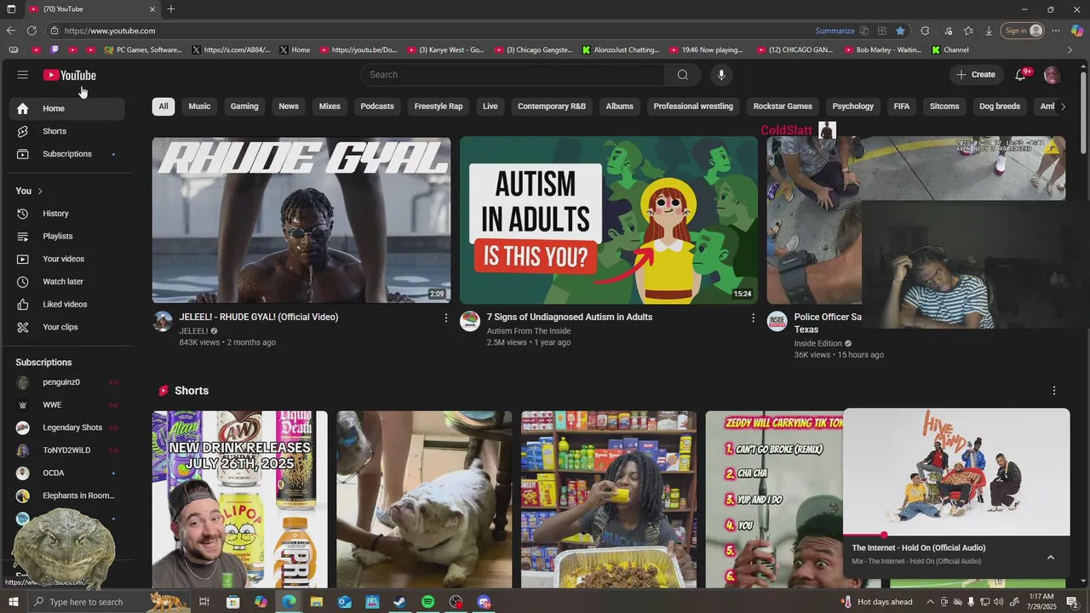This screenshot has height=613, width=1090.
Task: Open the YouTube hamburger guide menu
Action: tap(23, 75)
